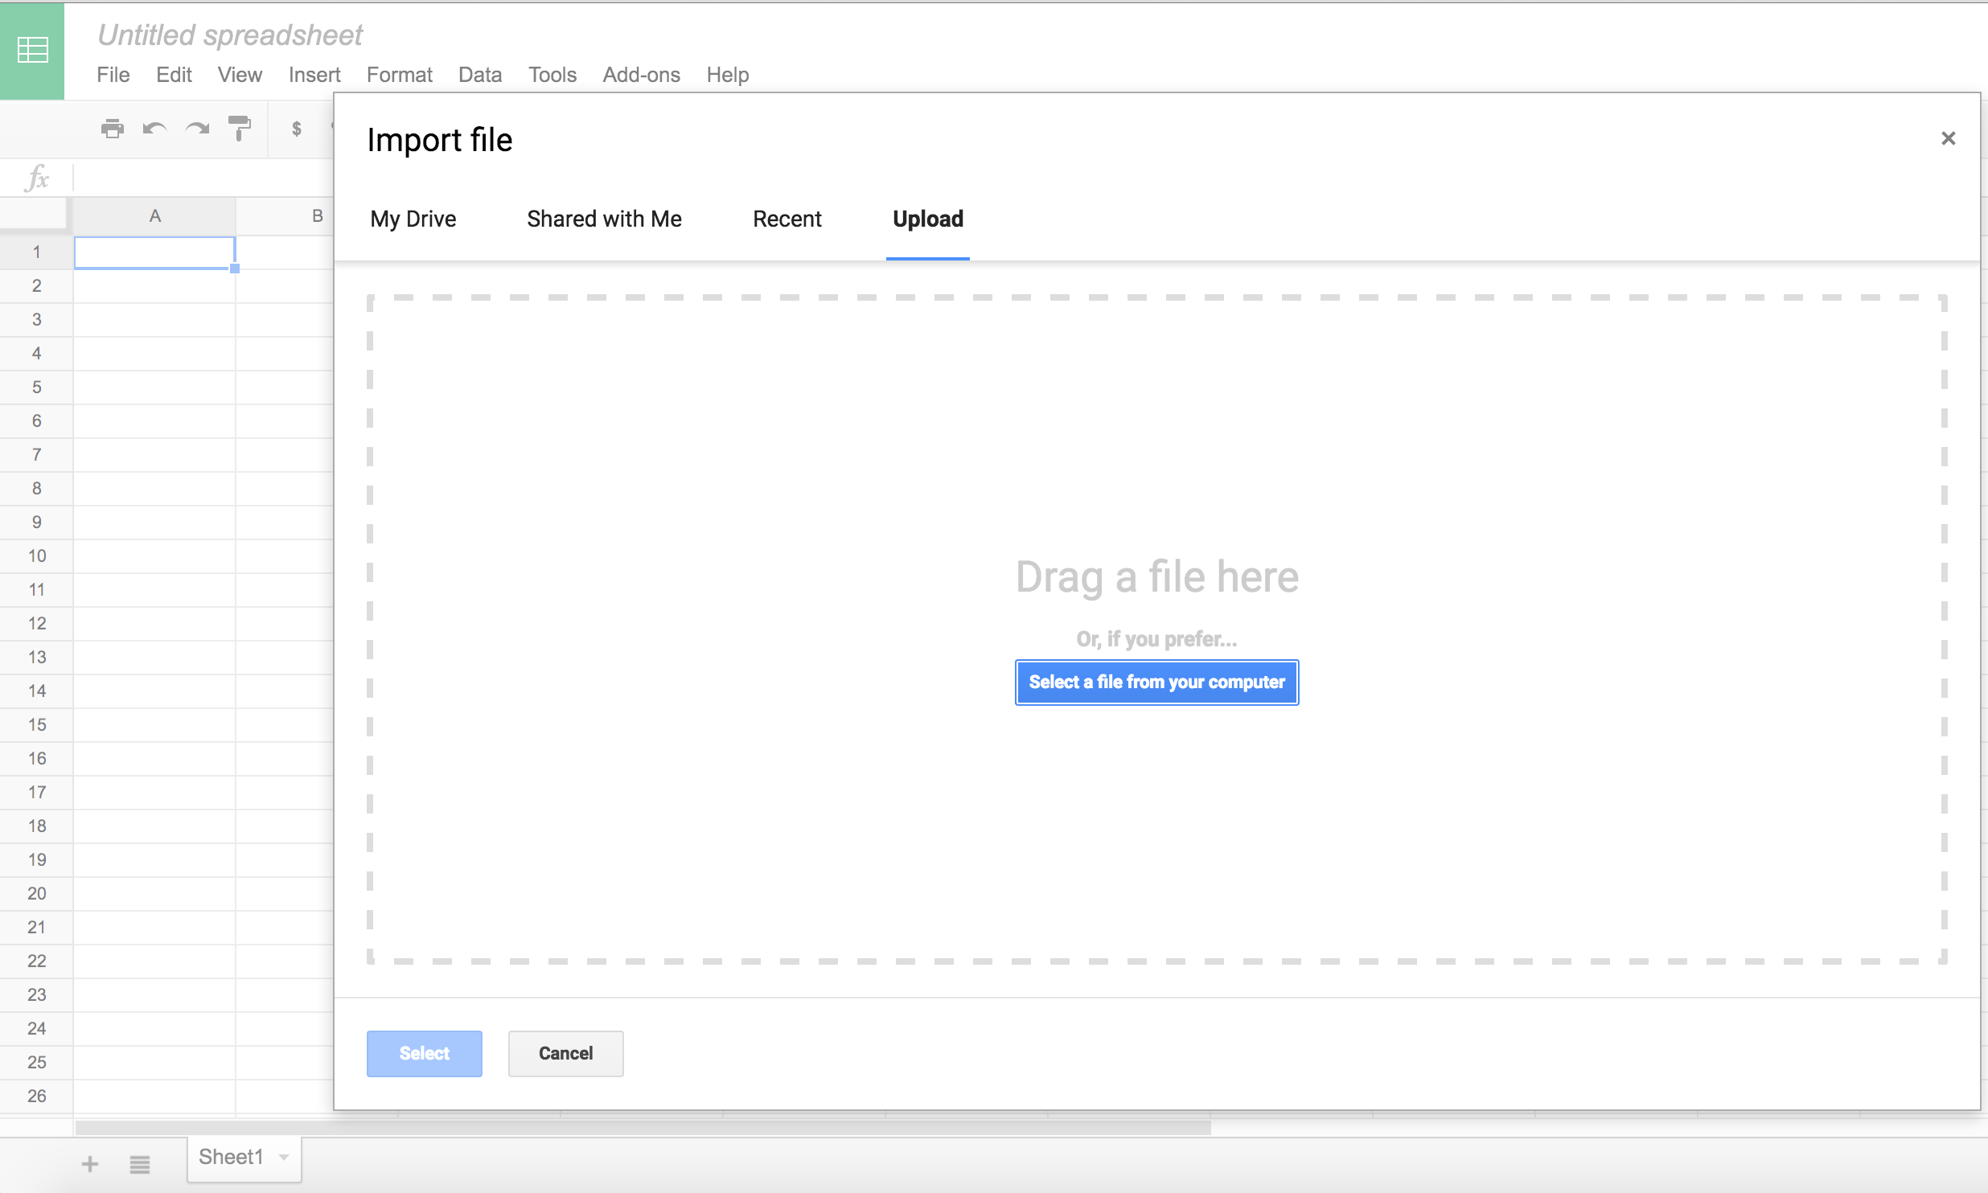Screen dimensions: 1988x1193
Task: Select column A header
Action: coord(154,215)
